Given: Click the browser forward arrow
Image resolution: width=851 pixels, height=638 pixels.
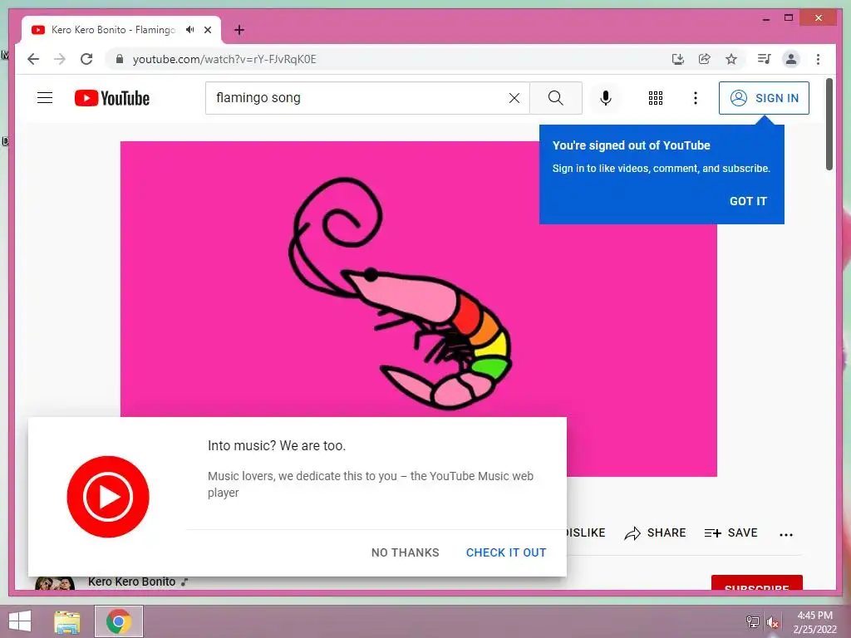Looking at the screenshot, I should click(x=60, y=59).
